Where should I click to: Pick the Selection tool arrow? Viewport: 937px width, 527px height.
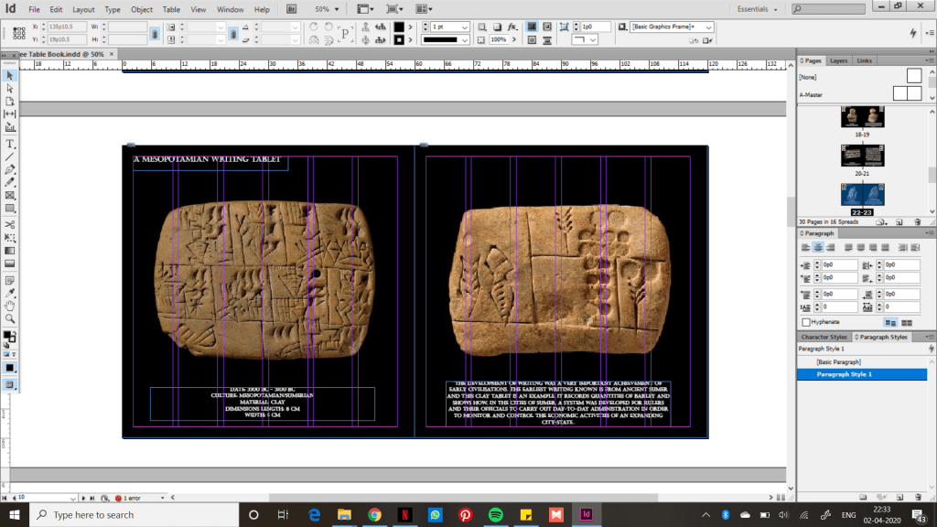tap(10, 76)
